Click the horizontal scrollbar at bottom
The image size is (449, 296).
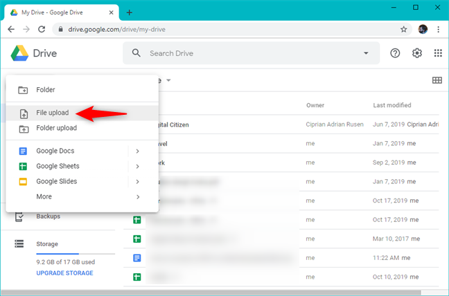tap(211, 293)
